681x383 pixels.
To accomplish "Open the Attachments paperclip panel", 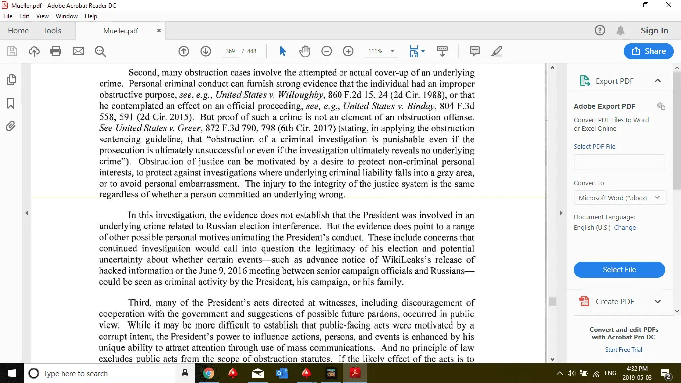I will pos(11,126).
